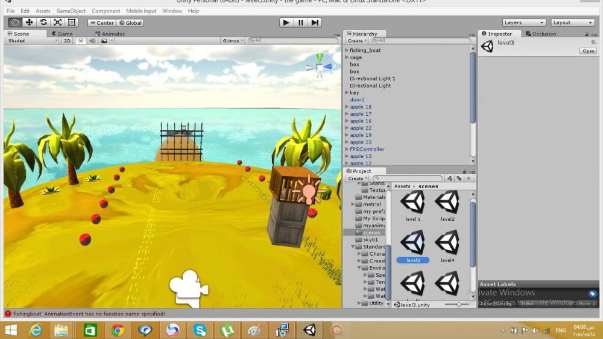Viewport: 603px width, 339px height.
Task: Open the Assets menu
Action: (x=43, y=11)
